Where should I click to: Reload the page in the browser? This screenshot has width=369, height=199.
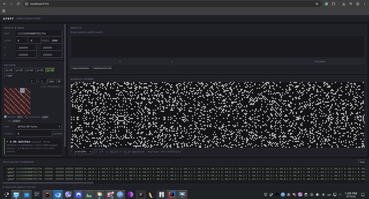(18, 4)
